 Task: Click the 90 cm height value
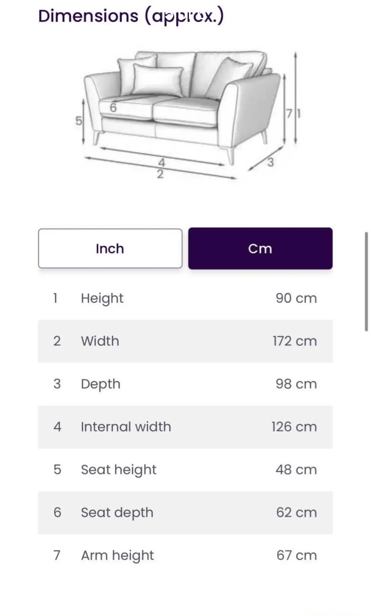pyautogui.click(x=296, y=298)
